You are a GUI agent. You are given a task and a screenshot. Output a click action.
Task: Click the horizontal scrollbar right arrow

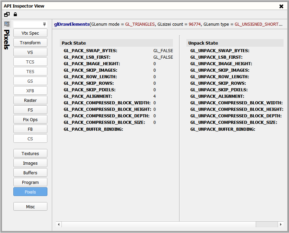[x=281, y=224]
